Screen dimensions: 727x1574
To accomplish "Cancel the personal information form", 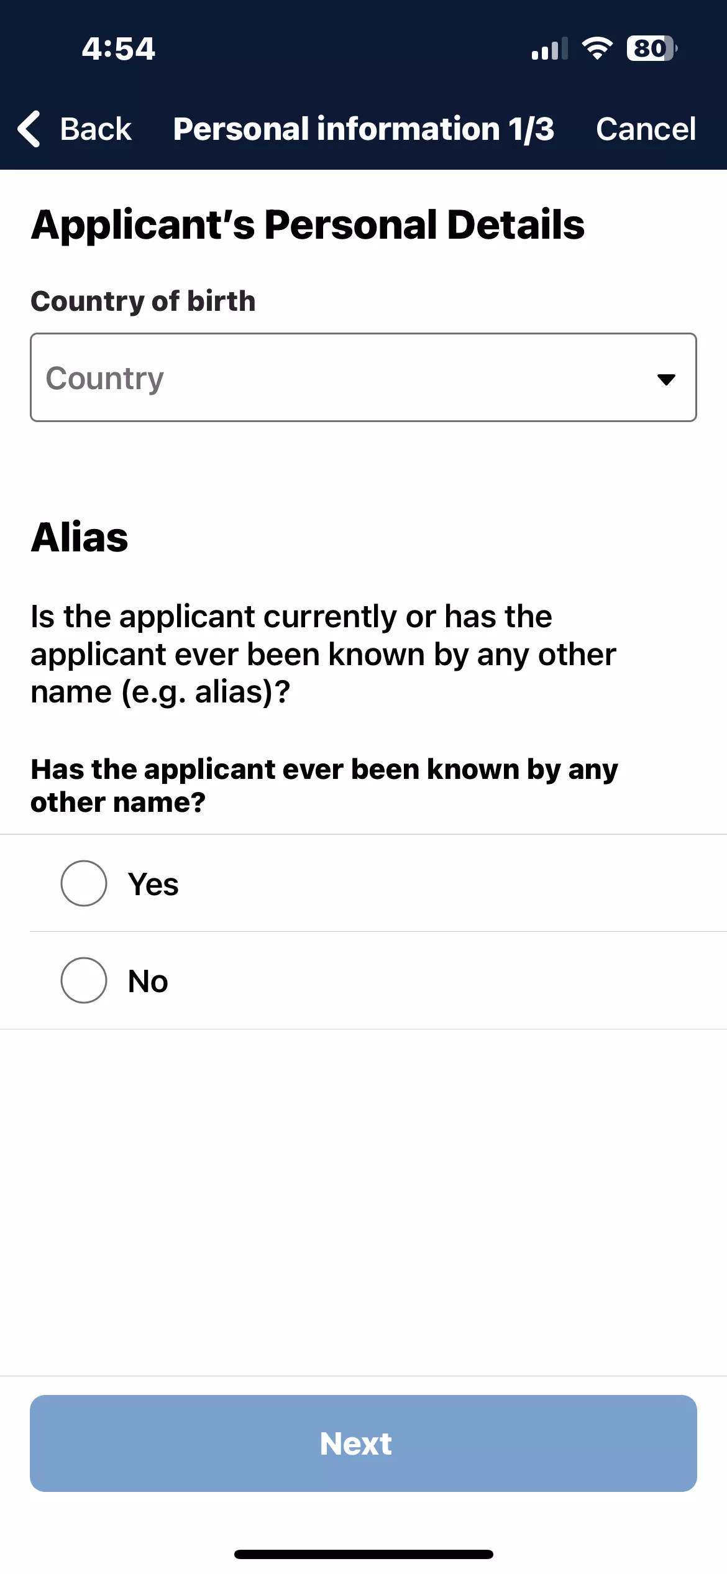I will (x=646, y=129).
